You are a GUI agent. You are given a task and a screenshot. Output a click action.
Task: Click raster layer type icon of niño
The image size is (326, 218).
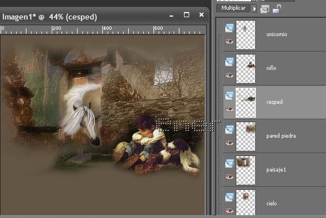pyautogui.click(x=229, y=62)
